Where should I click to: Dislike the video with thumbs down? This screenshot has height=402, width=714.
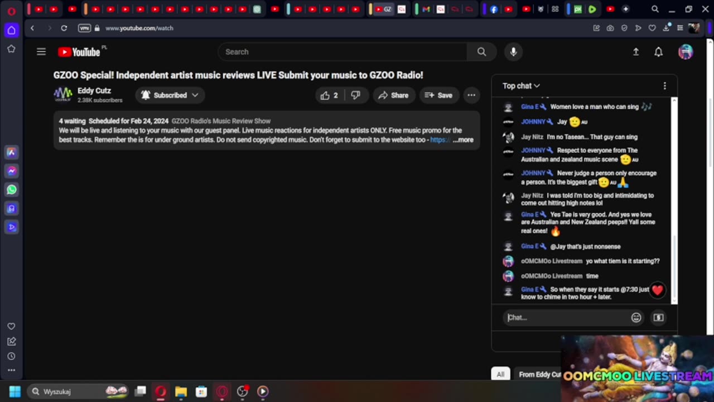point(356,95)
